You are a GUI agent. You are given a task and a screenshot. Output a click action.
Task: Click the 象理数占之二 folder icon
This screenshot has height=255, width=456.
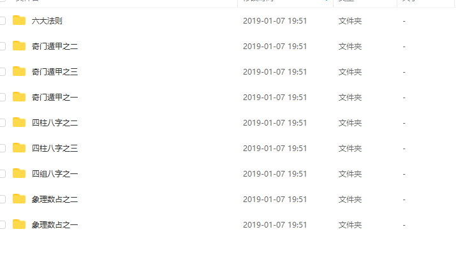coord(19,199)
